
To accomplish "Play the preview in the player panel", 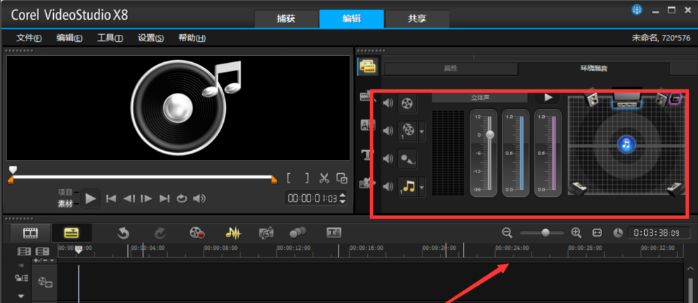I will 90,198.
